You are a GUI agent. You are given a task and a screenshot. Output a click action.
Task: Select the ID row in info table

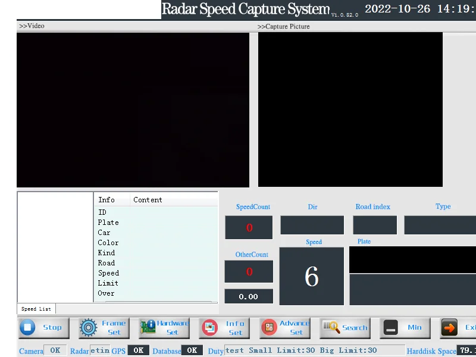click(x=156, y=212)
